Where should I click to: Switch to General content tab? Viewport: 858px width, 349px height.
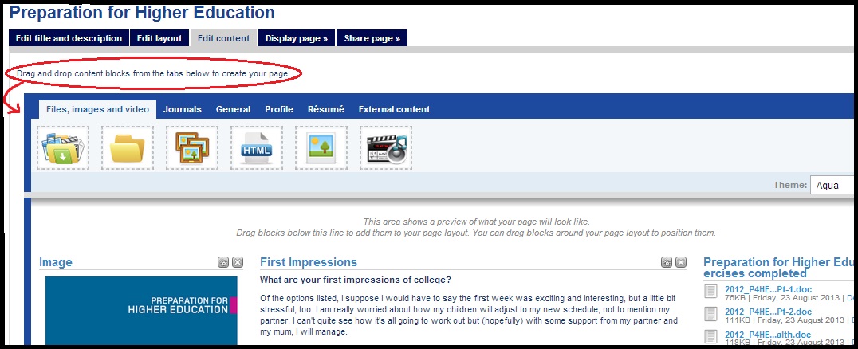(x=233, y=109)
